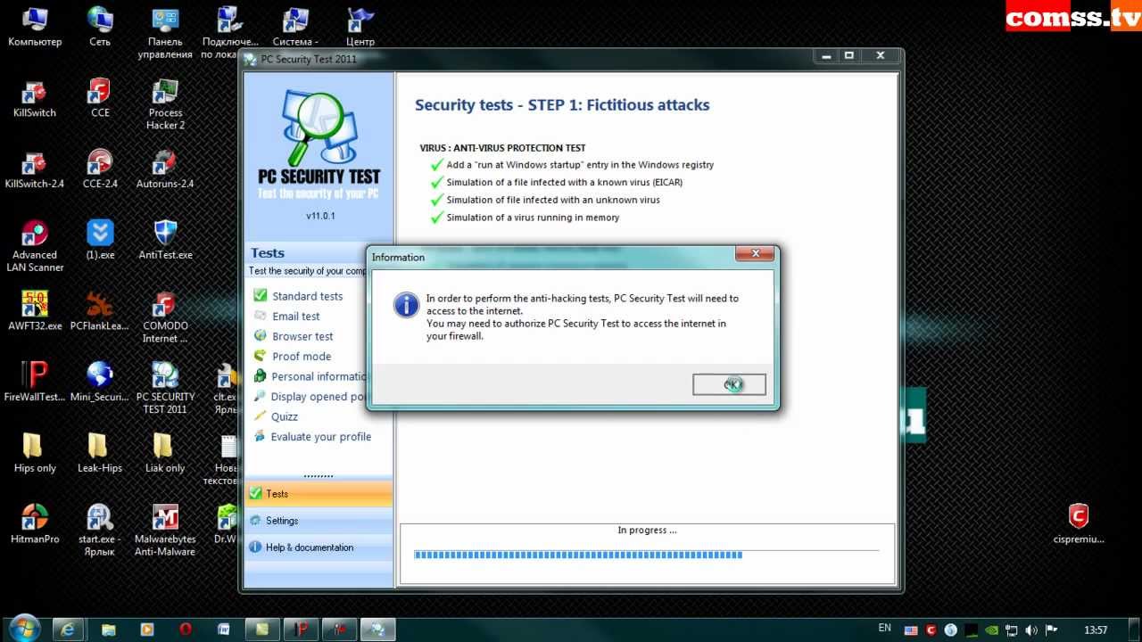The image size is (1142, 642).
Task: Select Malwarebytes Anti-Malware desktop shortcut
Action: (165, 531)
